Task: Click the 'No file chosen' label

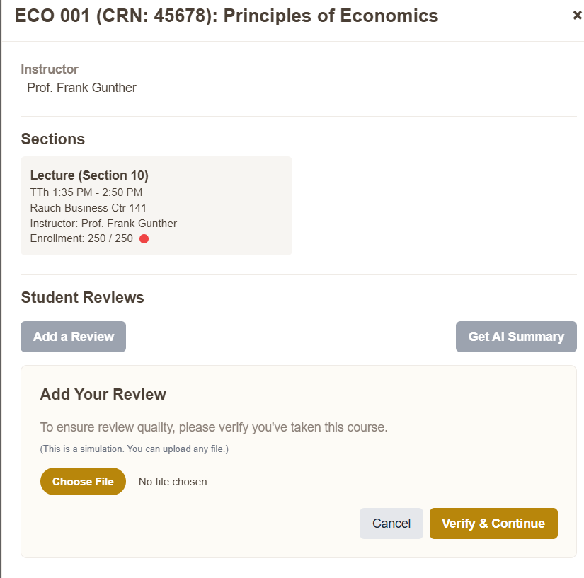Action: pyautogui.click(x=173, y=481)
